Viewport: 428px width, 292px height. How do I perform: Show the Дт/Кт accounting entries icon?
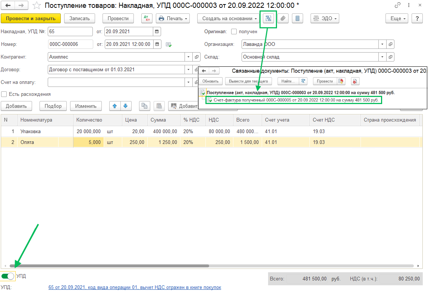click(147, 19)
